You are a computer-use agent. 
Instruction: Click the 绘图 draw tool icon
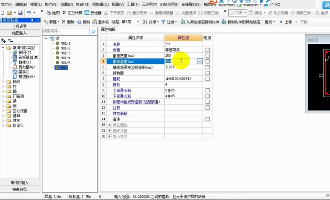pos(49,13)
